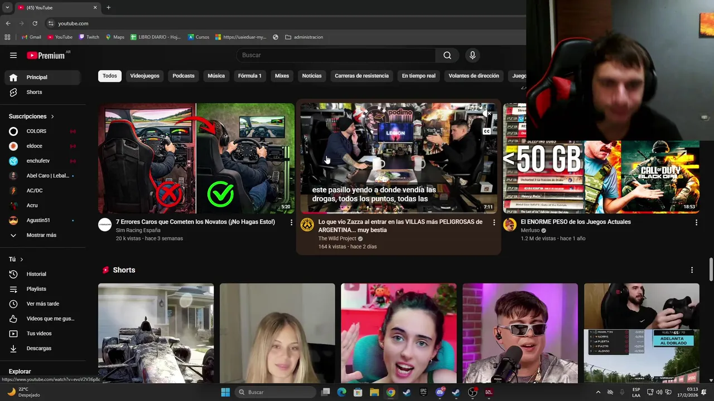Click The Wild Project channel avatar
Image resolution: width=714 pixels, height=401 pixels.
pyautogui.click(x=307, y=224)
